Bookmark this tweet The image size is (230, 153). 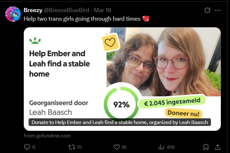pos(206,147)
